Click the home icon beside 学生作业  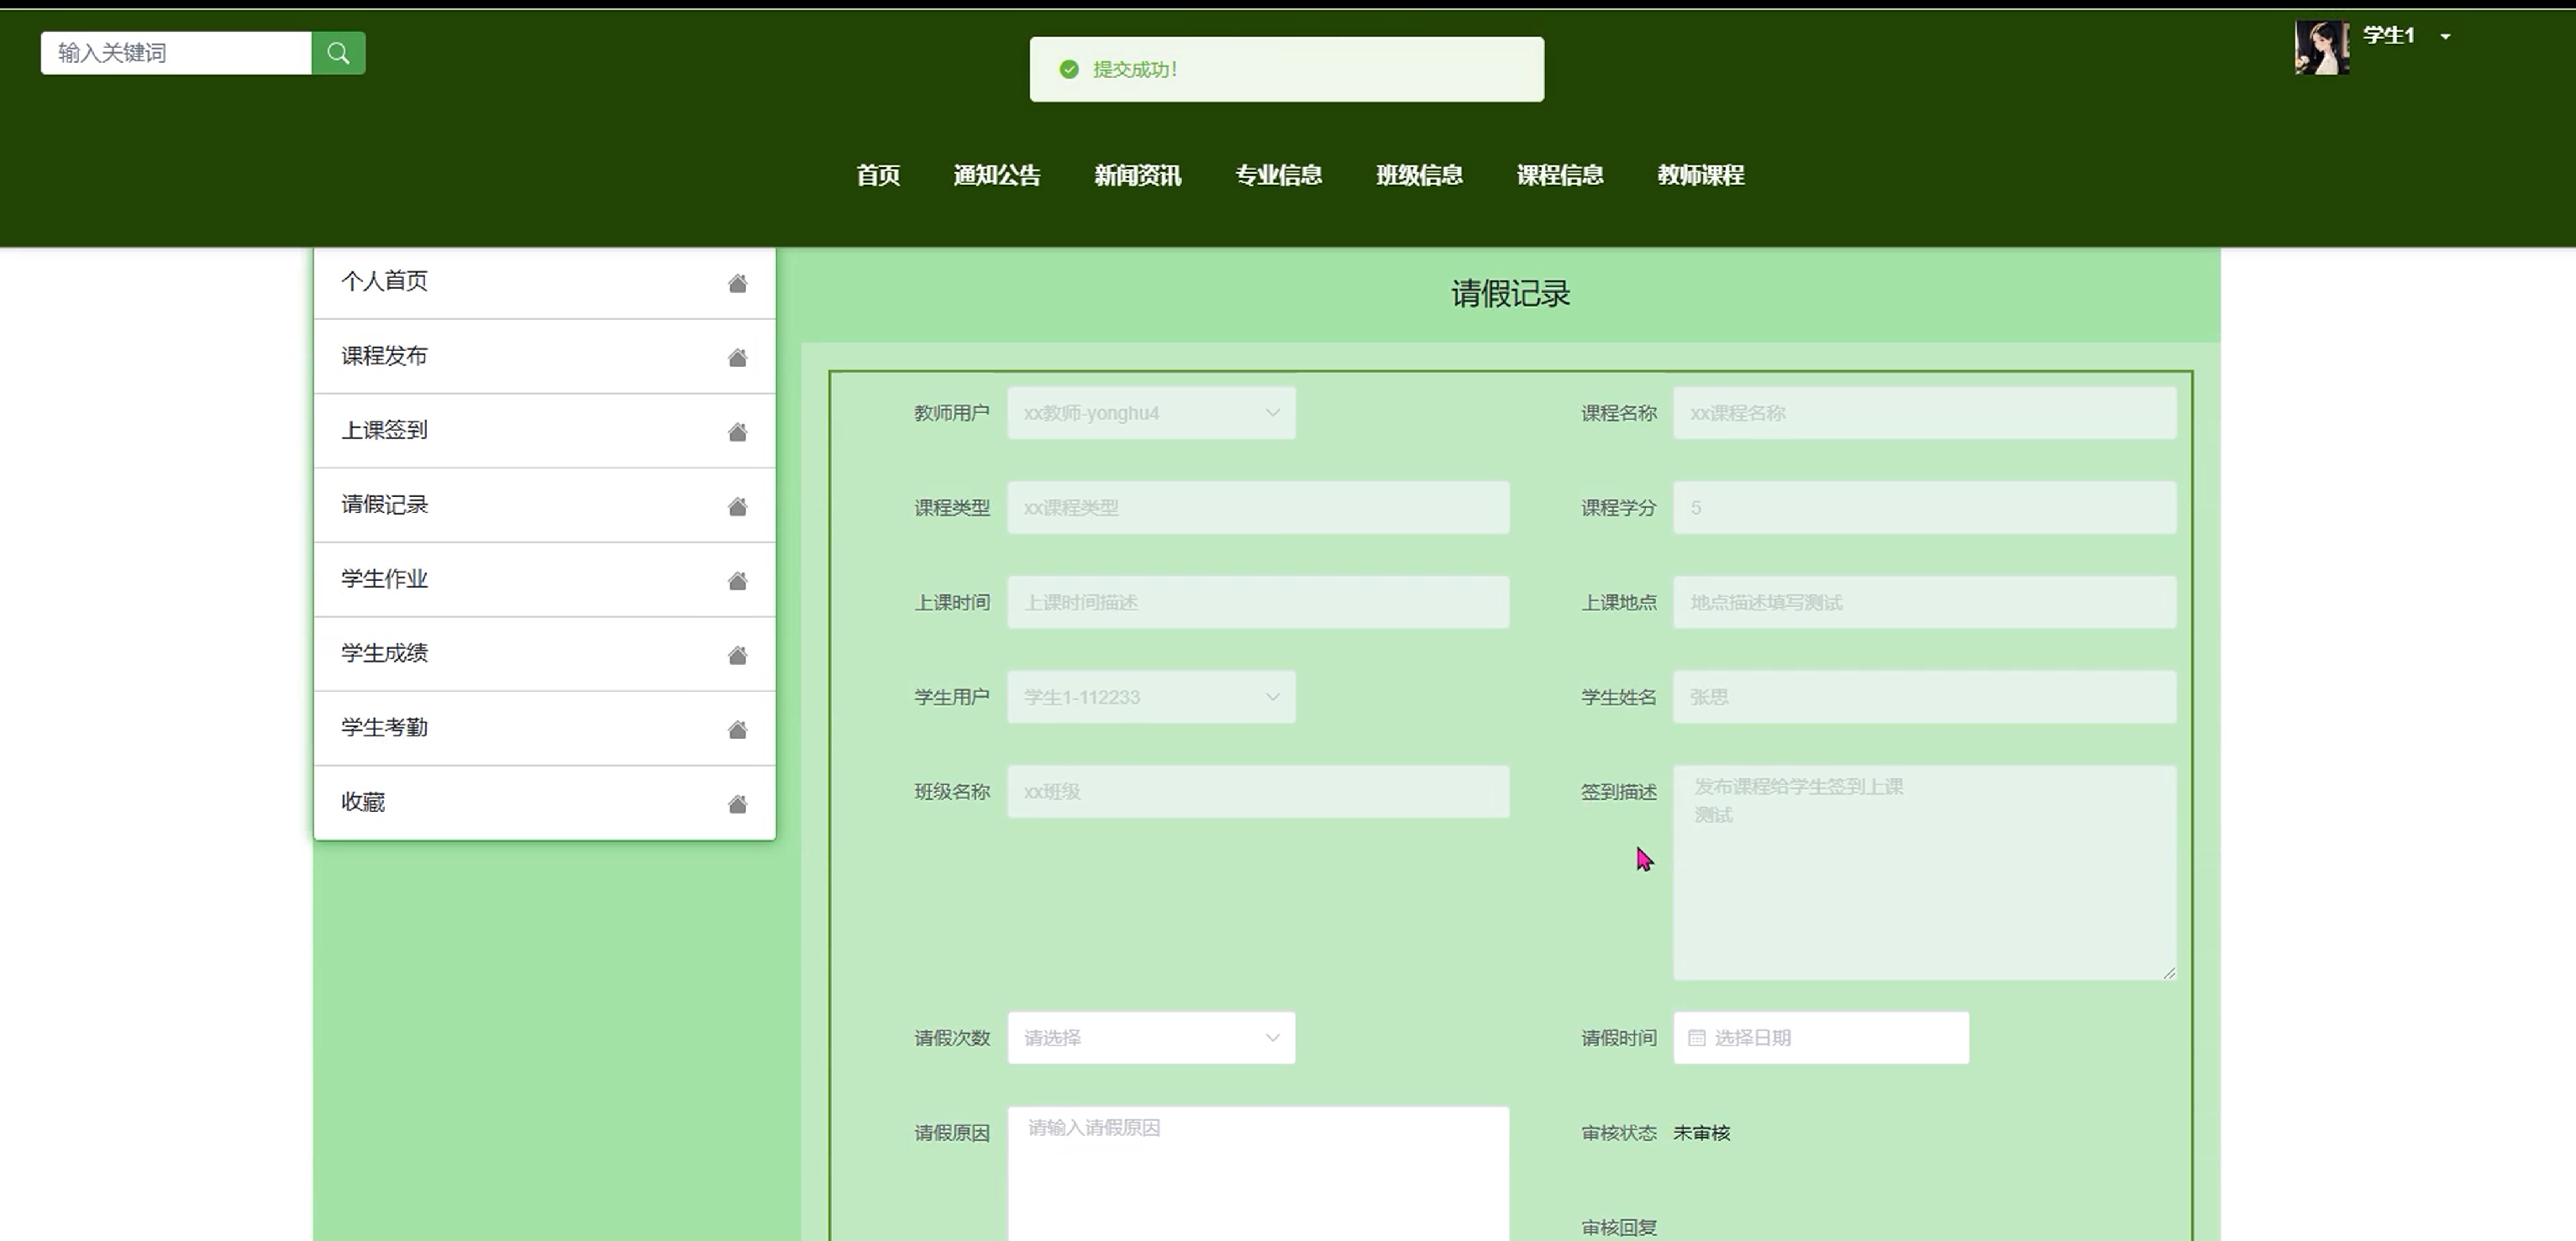(737, 582)
